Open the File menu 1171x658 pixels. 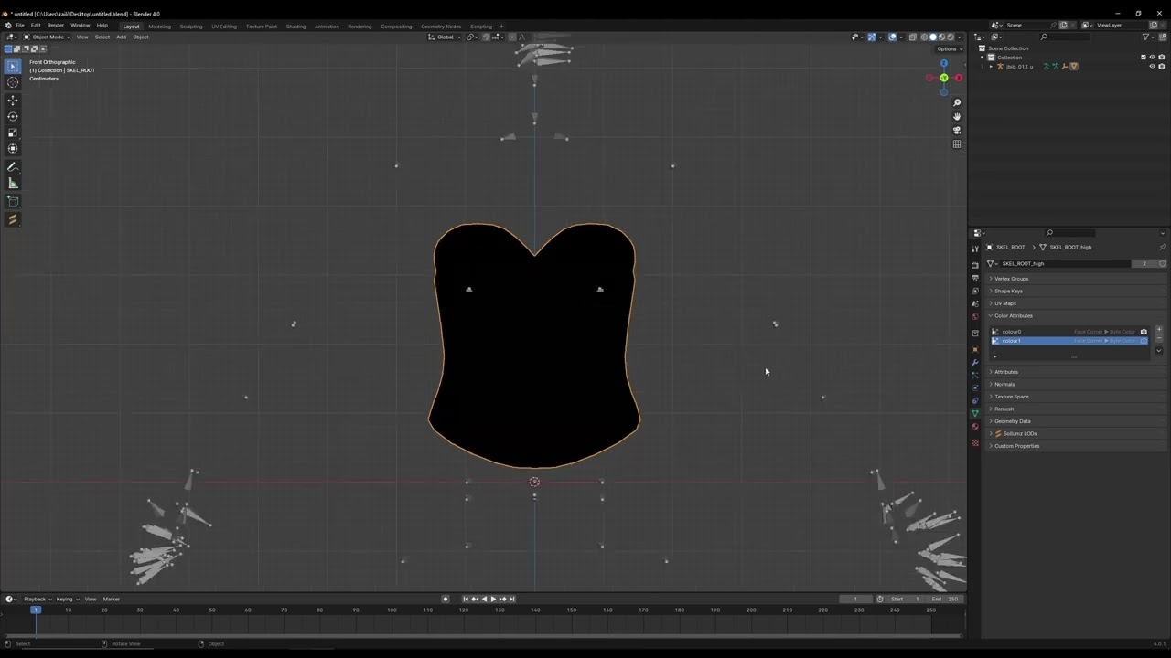click(20, 26)
